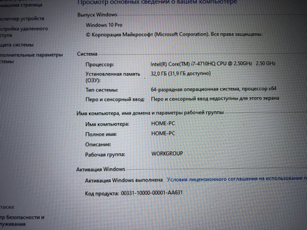The image size is (307, 230).
Task: Click the page title Просмотр основных сведений
Action: pos(157,2)
